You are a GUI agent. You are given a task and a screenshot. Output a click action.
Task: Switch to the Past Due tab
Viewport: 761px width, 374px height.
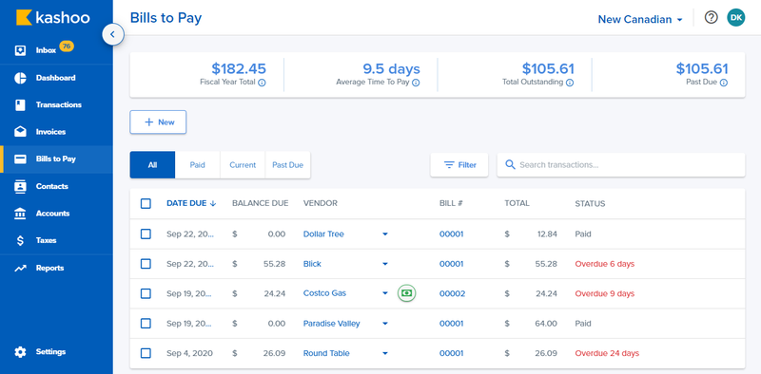pos(288,165)
